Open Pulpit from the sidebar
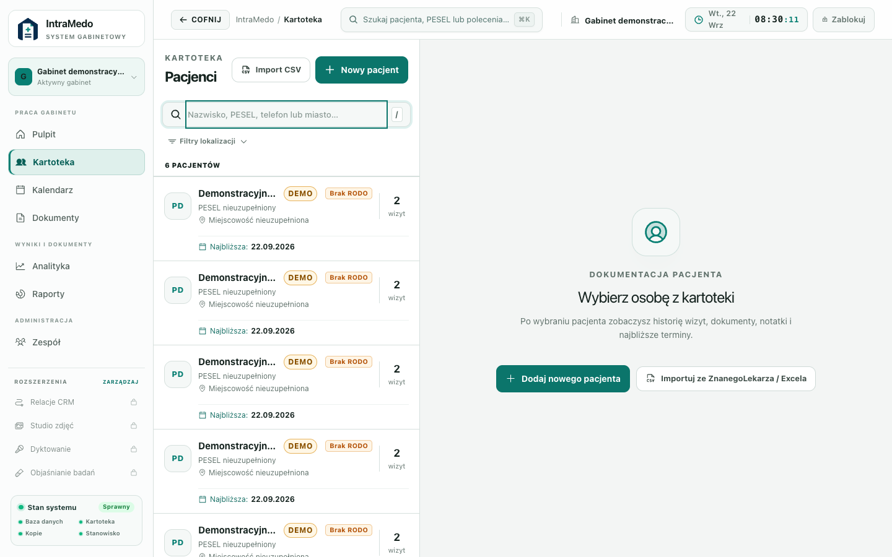Image resolution: width=892 pixels, height=557 pixels. 76,134
